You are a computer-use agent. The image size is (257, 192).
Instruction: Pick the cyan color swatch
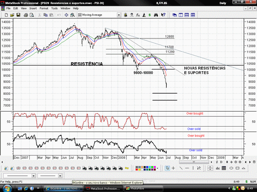click(150, 167)
